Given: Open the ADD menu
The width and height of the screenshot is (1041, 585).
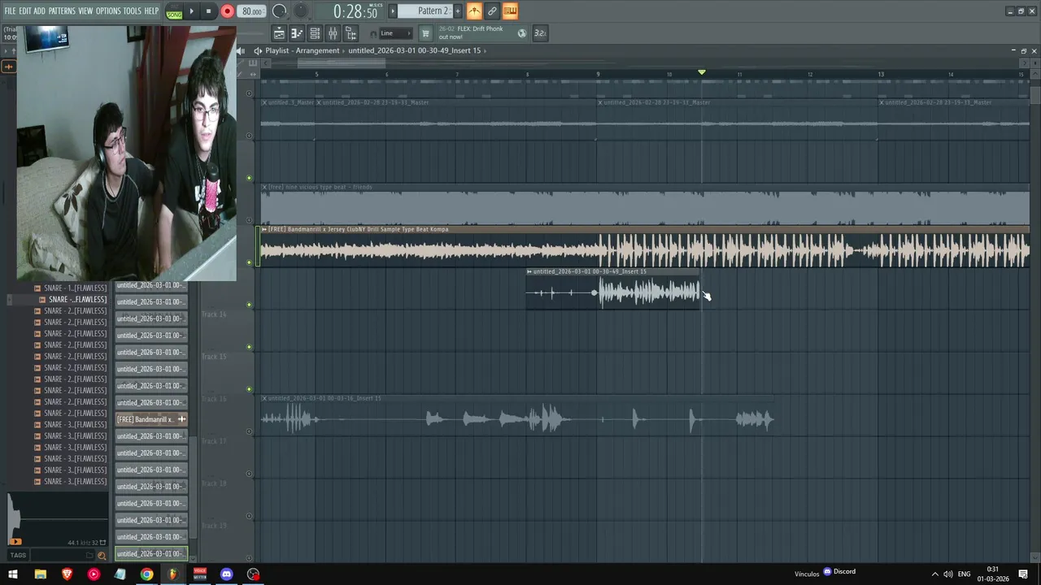Looking at the screenshot, I should (x=39, y=11).
